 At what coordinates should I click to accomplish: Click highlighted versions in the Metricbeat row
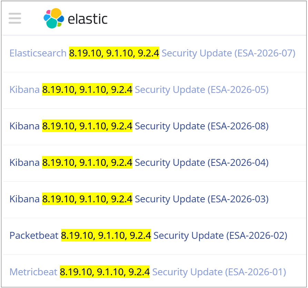pos(105,272)
